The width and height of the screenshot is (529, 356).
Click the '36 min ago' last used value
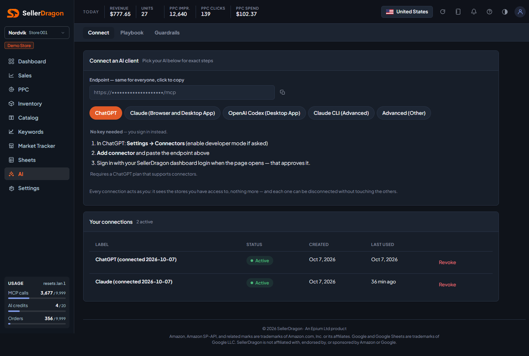(383, 282)
